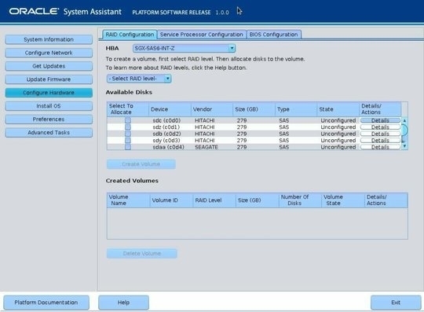424x312 pixels.
Task: Click the Type column header
Action: (296, 109)
